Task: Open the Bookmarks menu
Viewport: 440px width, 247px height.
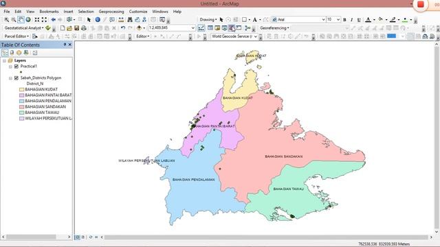Action: 49,12
